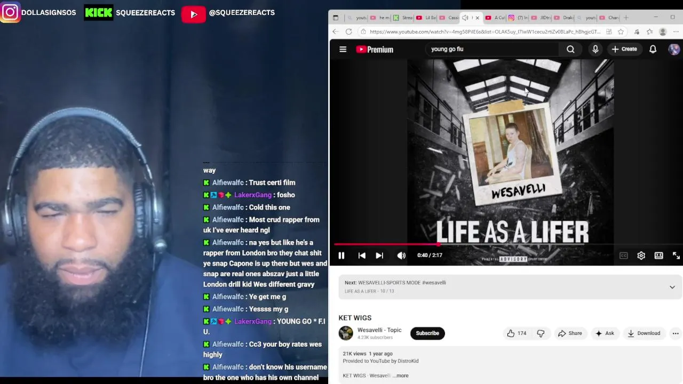Switch the player to theater mode
This screenshot has width=683, height=384.
click(x=659, y=255)
